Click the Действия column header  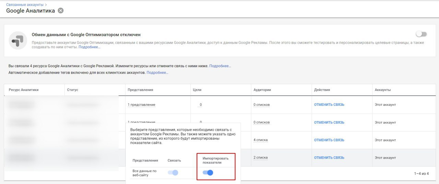click(x=322, y=90)
